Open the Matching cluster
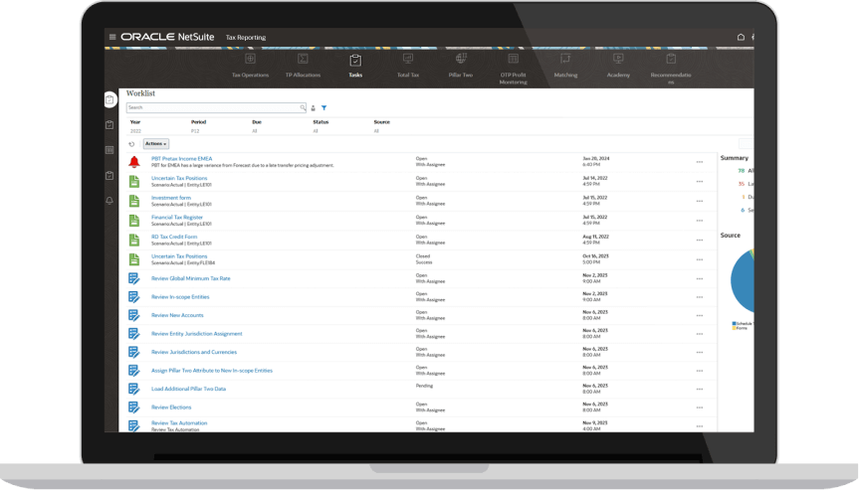This screenshot has width=859, height=490. [566, 66]
